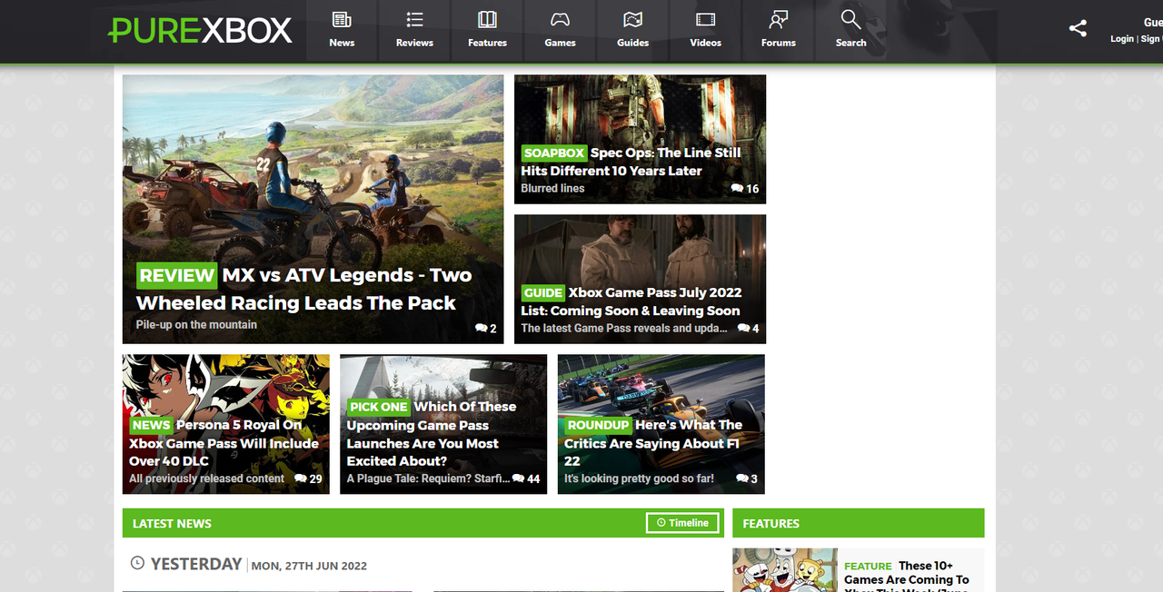Click the 'MON, 27TH JUN 2022' date text
The width and height of the screenshot is (1163, 592).
click(x=309, y=566)
